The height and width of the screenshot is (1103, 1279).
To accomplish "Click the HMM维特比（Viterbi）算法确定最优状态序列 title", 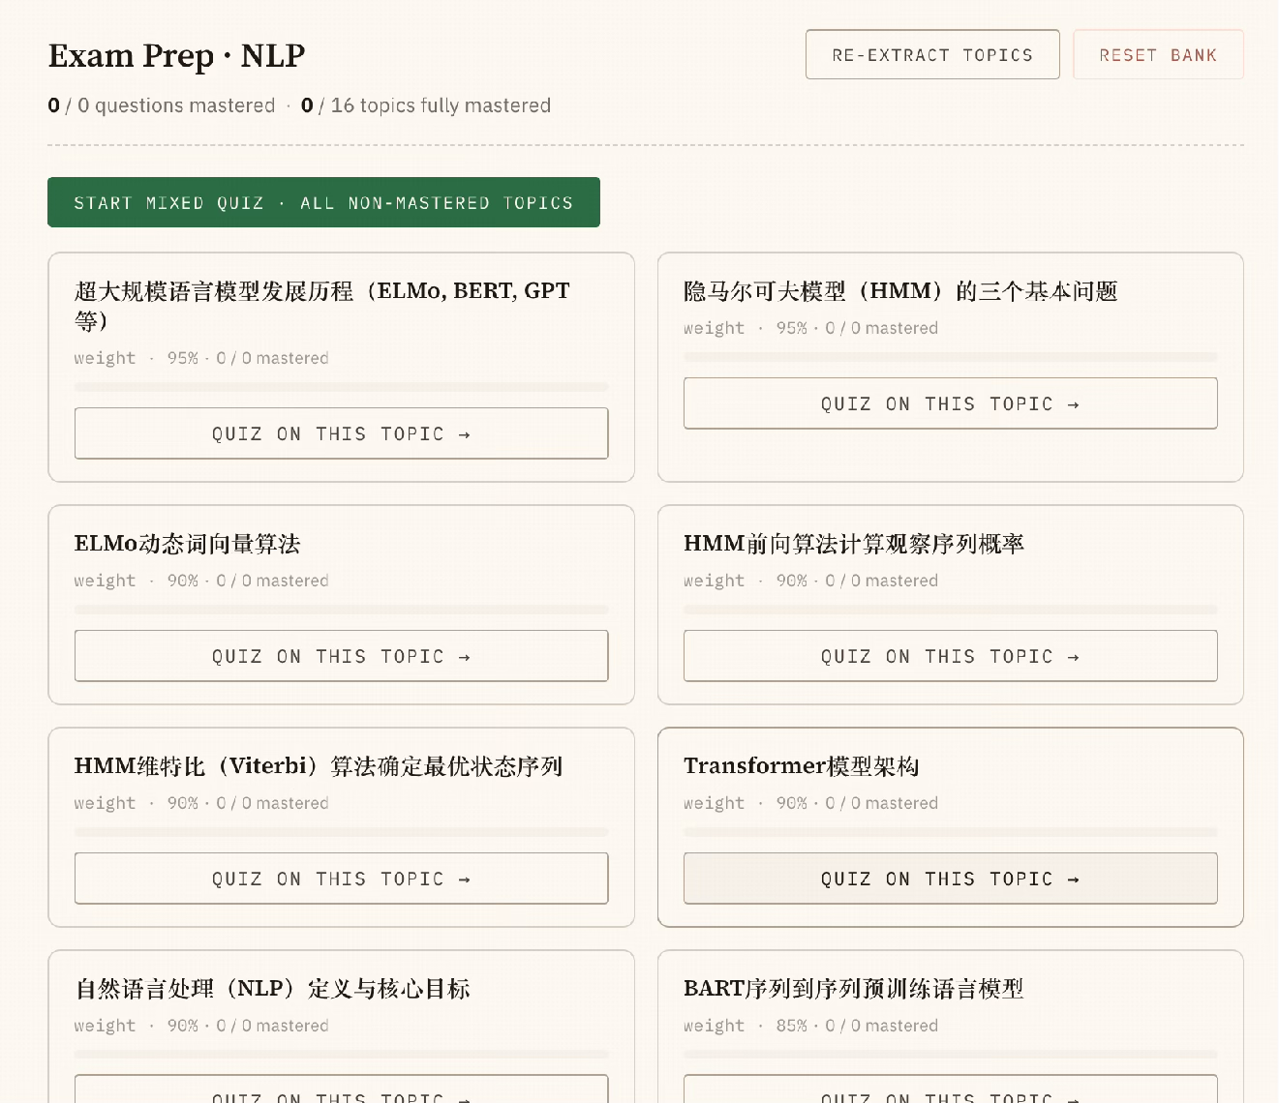I will pos(319,766).
